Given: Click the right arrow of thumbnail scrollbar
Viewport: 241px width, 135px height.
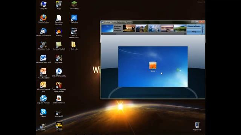Looking at the screenshot, I should click(x=185, y=33).
